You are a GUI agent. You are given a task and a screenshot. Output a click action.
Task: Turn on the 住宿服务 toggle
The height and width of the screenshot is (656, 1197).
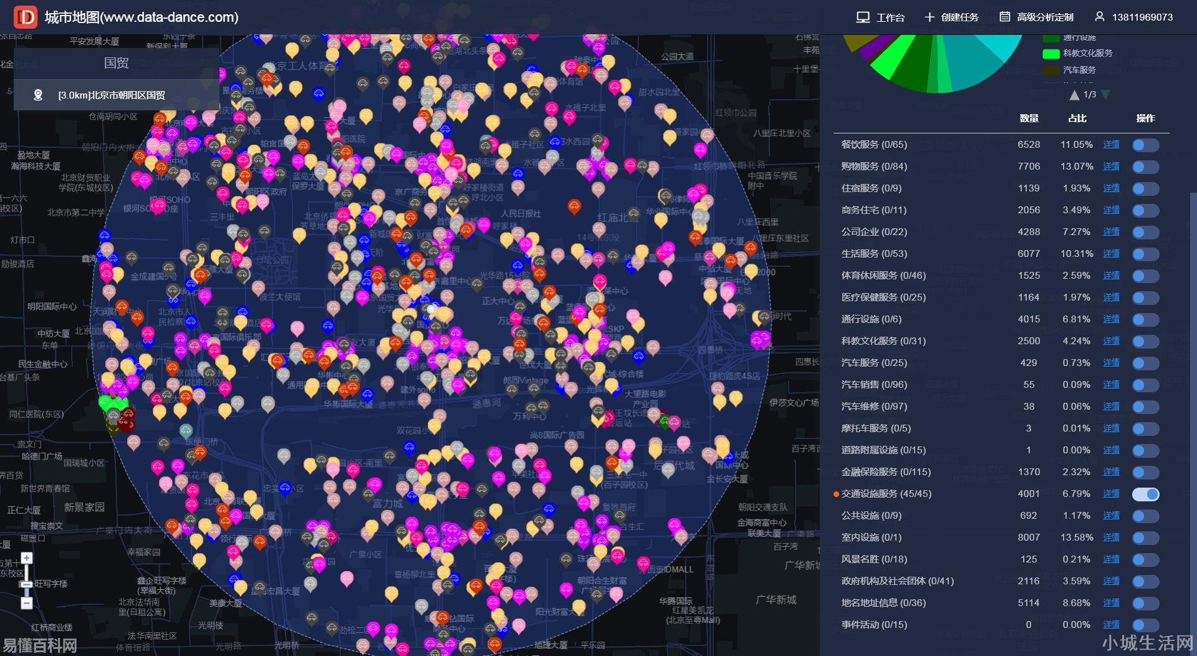[x=1146, y=189]
